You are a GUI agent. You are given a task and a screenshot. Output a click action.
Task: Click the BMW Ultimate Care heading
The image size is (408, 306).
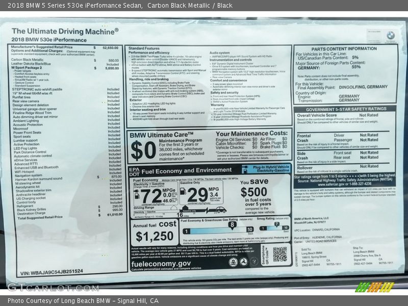162,135
